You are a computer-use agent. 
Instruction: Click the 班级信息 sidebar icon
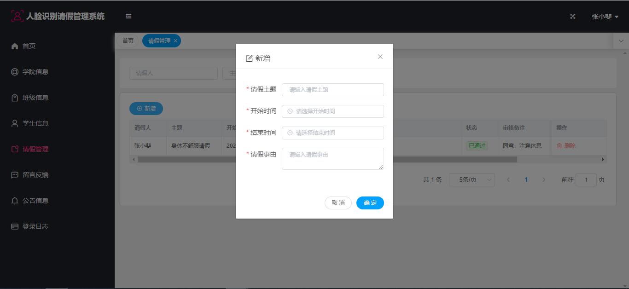pyautogui.click(x=15, y=98)
